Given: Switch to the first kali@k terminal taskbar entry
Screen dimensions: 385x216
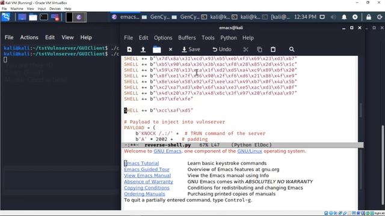Looking at the screenshot, I should point(216,17).
